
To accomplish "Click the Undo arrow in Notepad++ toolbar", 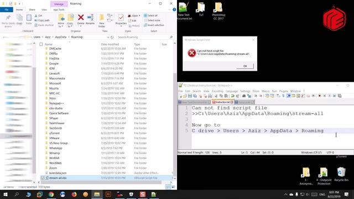I will point(232,96).
